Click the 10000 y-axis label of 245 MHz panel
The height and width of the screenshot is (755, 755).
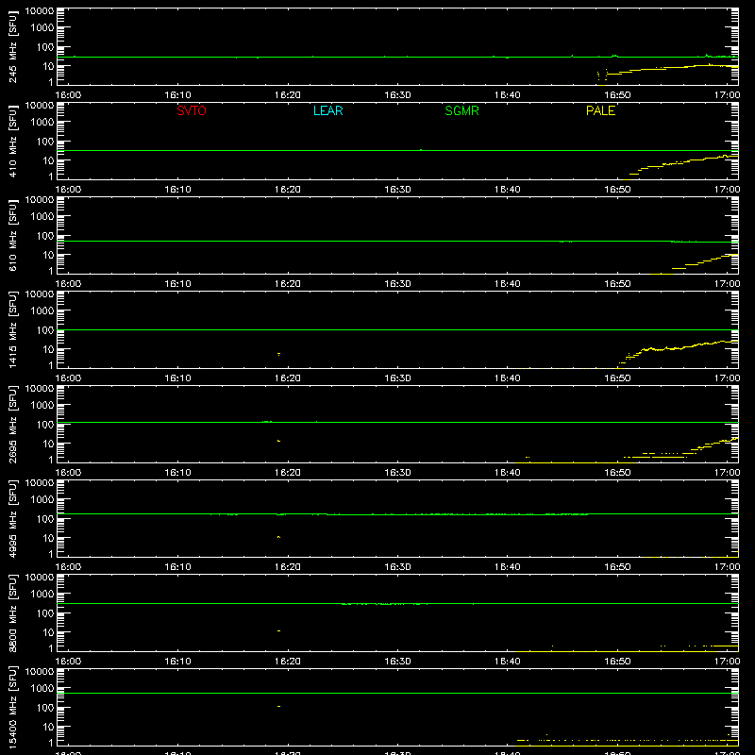[40, 11]
